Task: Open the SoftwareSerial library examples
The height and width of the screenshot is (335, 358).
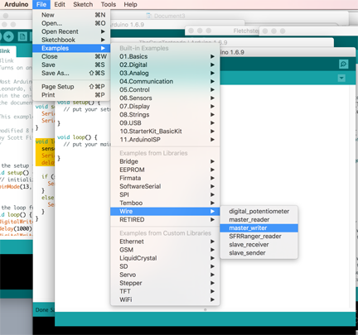Action: [x=165, y=186]
